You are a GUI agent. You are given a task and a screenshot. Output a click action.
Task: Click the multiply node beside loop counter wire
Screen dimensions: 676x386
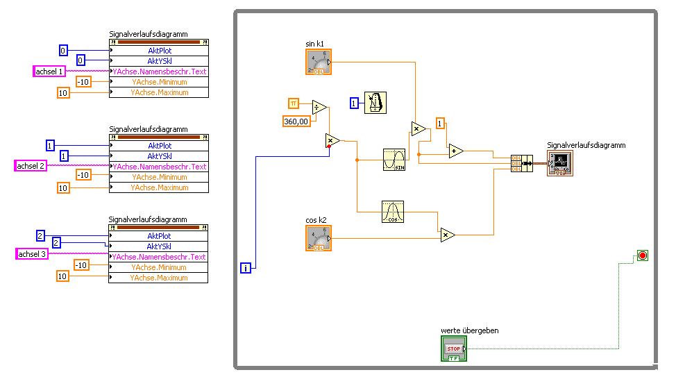[x=332, y=141]
